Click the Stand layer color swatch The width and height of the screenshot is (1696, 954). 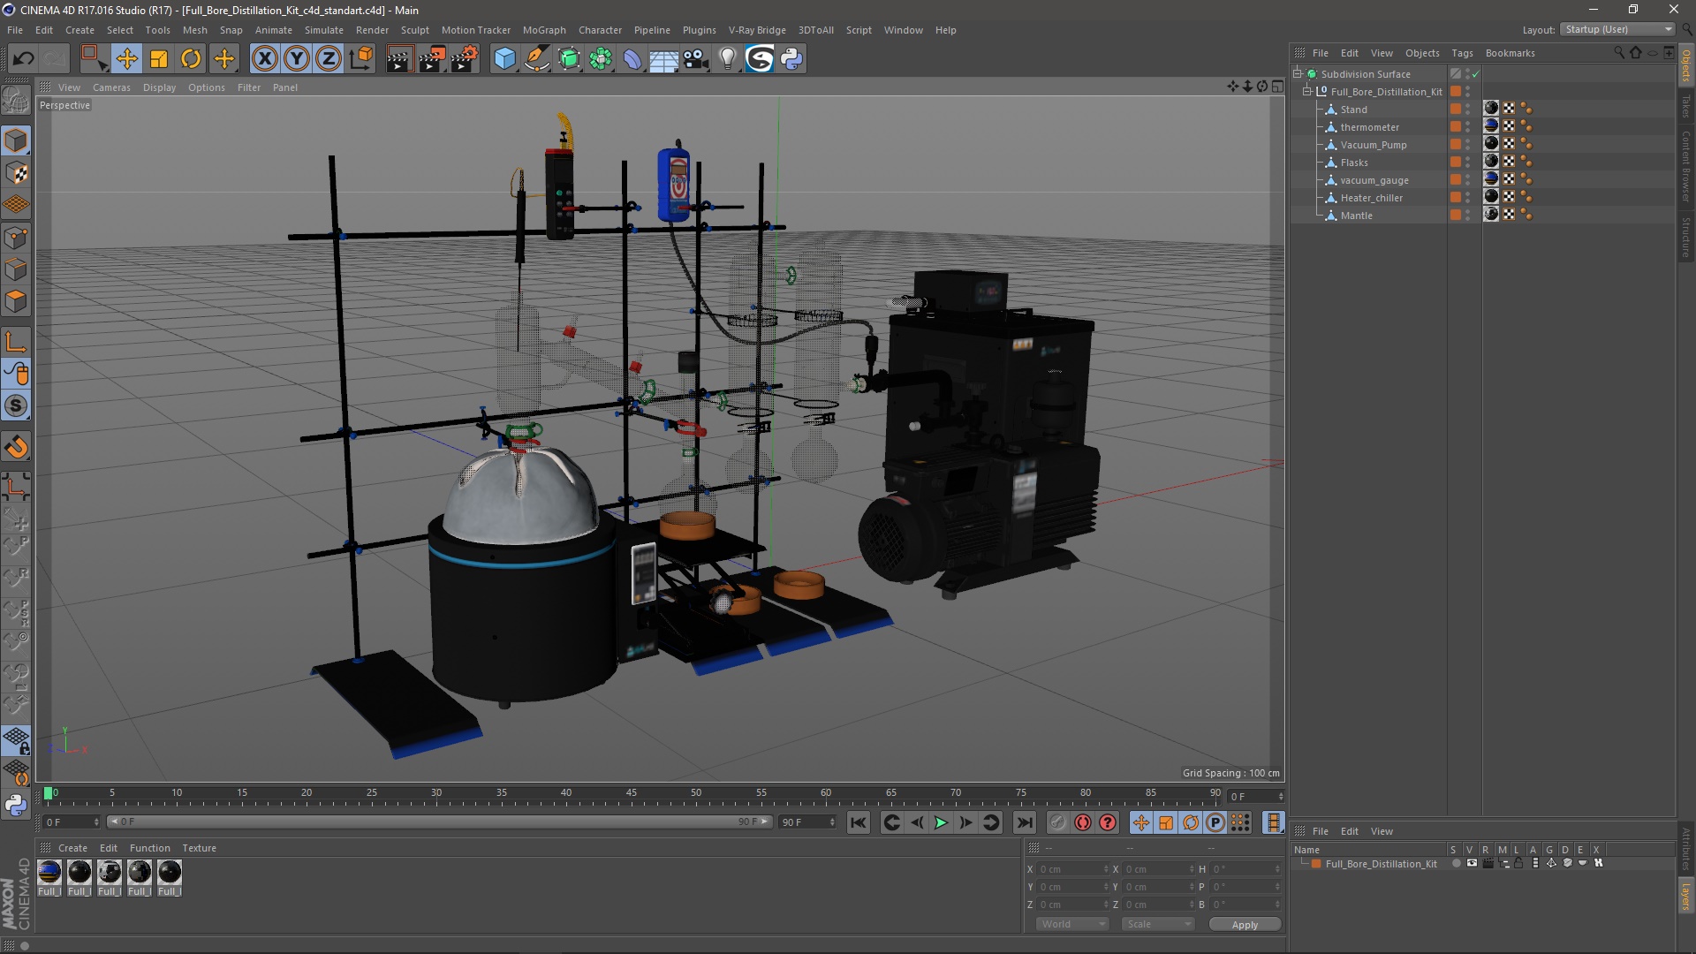1455,109
